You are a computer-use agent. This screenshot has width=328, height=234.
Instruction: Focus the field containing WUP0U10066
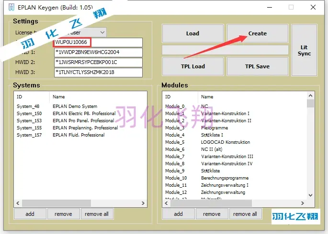(x=98, y=43)
